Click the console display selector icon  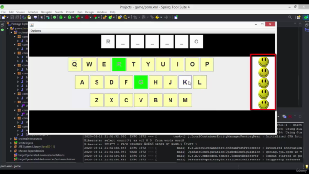pyautogui.click(x=284, y=116)
